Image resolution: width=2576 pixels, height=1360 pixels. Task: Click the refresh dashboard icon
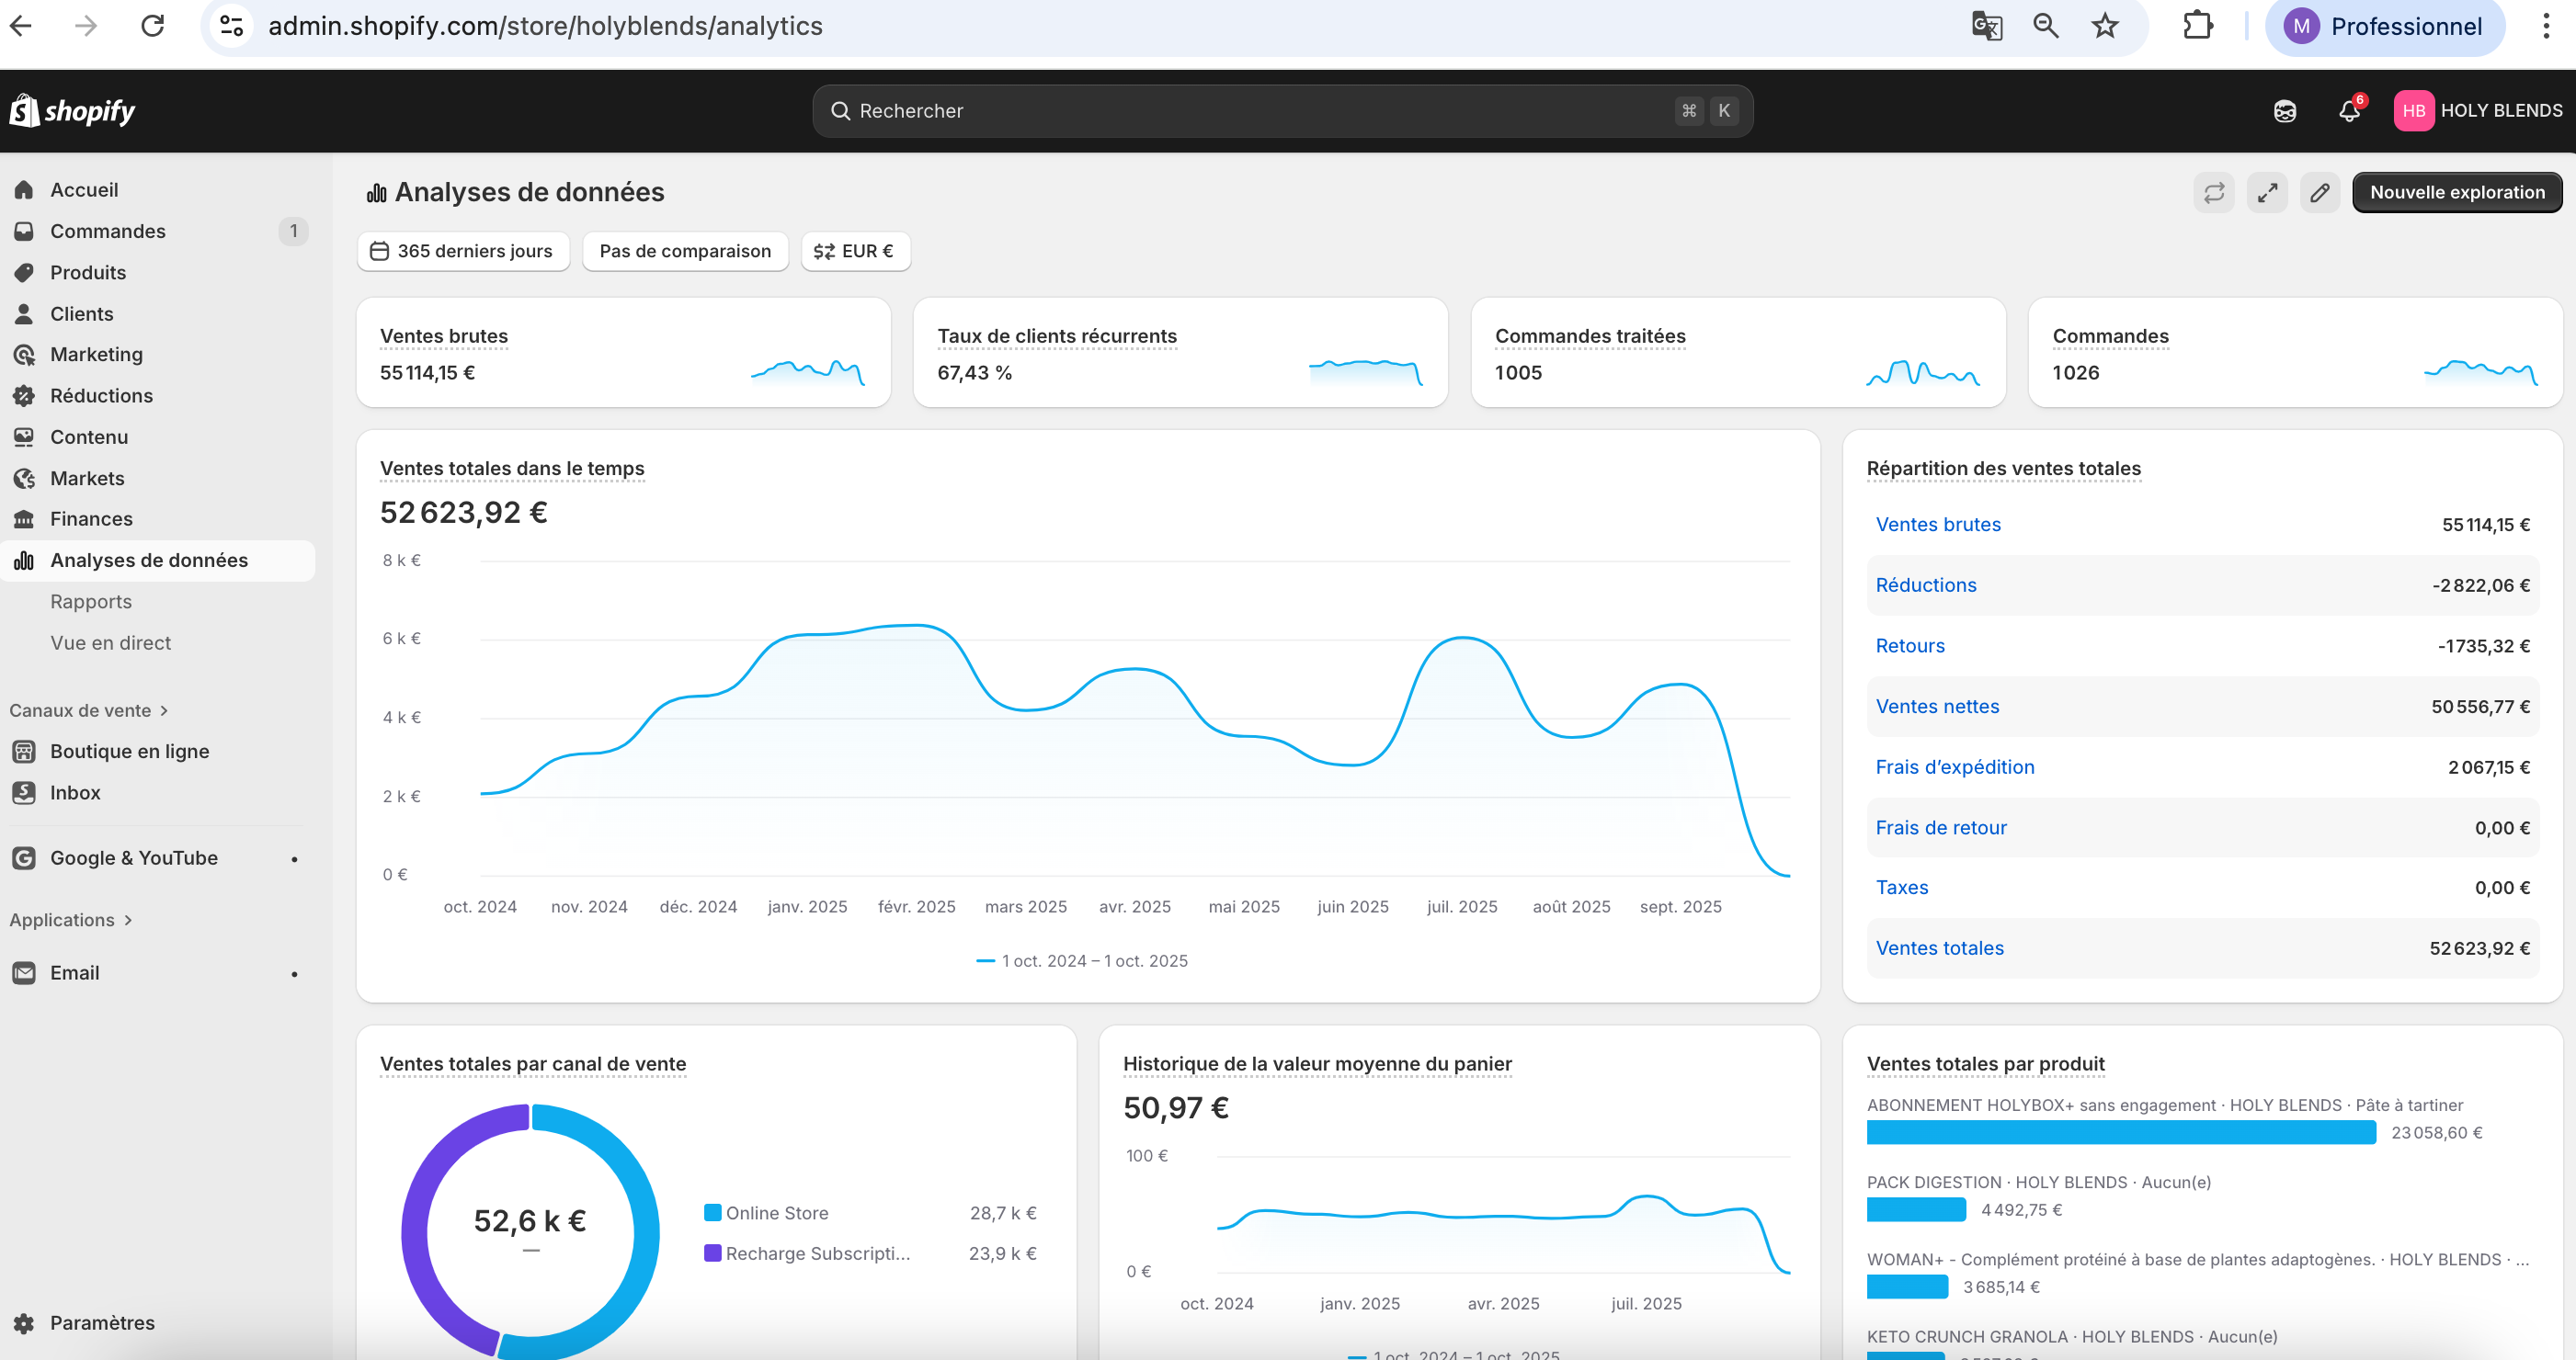pyautogui.click(x=2214, y=192)
